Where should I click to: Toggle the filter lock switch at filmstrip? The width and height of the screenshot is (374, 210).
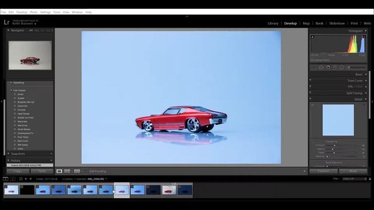(370, 179)
